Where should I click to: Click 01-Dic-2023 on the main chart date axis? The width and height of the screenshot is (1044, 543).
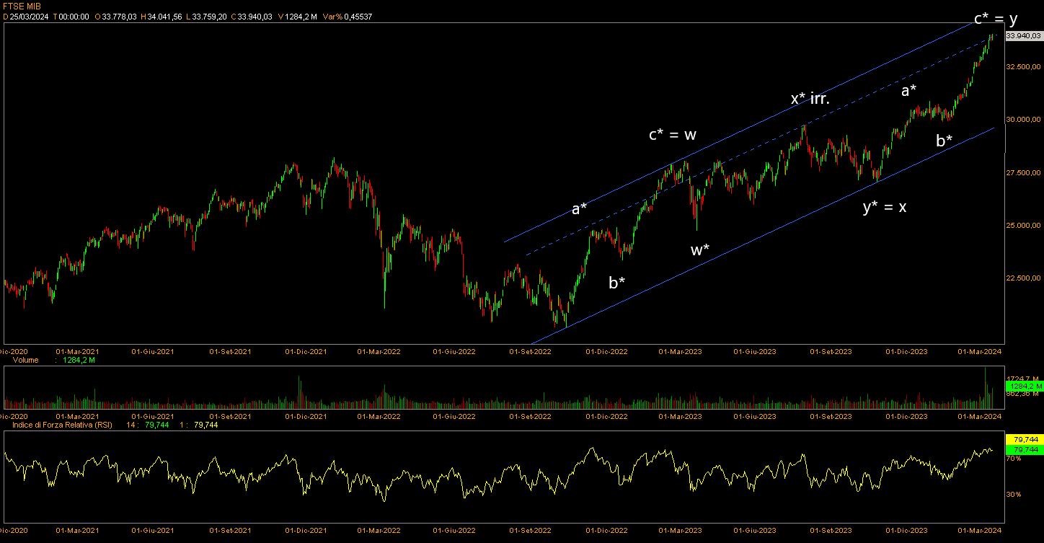pos(907,352)
